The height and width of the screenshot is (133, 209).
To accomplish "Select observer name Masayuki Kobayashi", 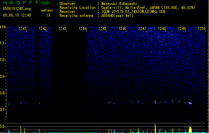I will point(119,4).
